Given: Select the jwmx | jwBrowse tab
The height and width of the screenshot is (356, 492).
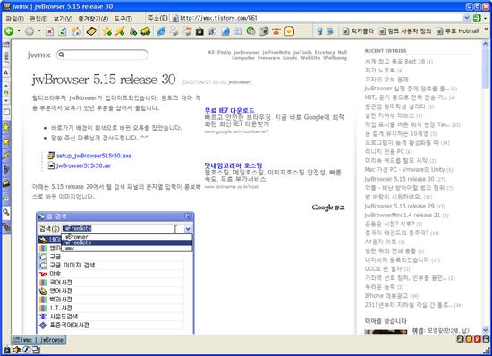Looking at the screenshot, I should click(x=38, y=340).
